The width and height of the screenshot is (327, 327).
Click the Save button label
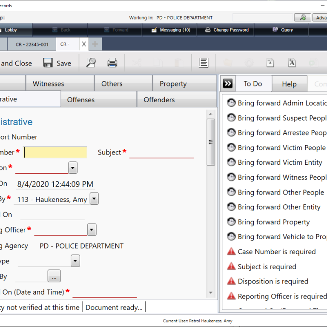coord(64,63)
